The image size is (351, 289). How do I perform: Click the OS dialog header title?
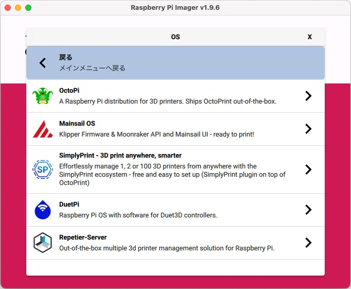175,37
